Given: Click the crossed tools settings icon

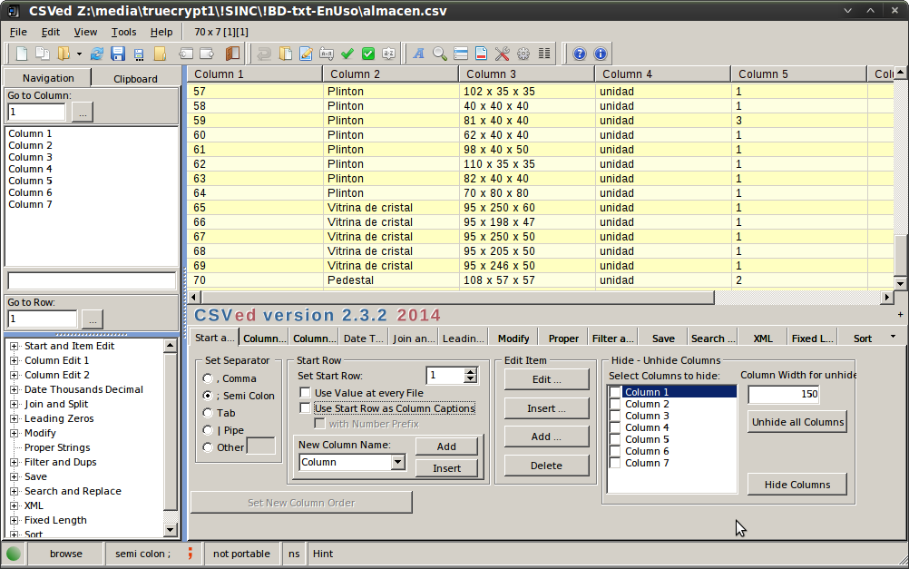Looking at the screenshot, I should 503,54.
